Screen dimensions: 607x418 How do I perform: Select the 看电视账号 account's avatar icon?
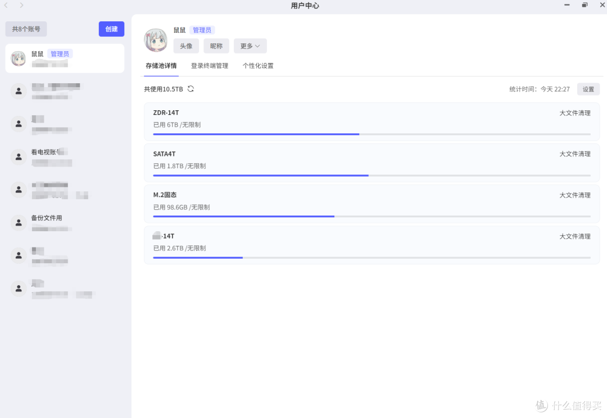coord(18,156)
